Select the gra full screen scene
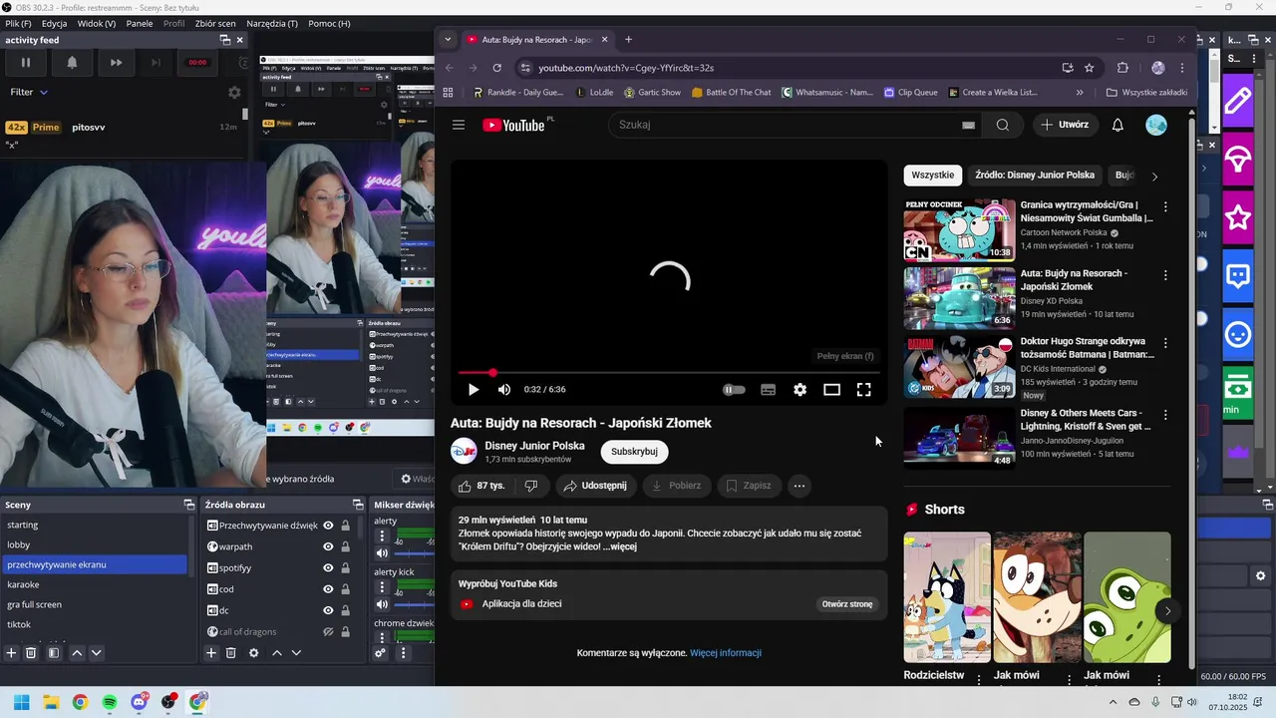This screenshot has width=1276, height=718. 94,604
